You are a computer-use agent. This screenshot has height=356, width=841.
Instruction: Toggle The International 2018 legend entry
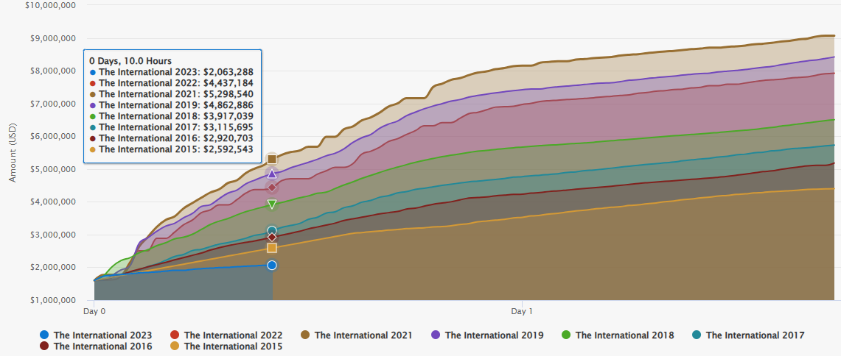tap(618, 335)
